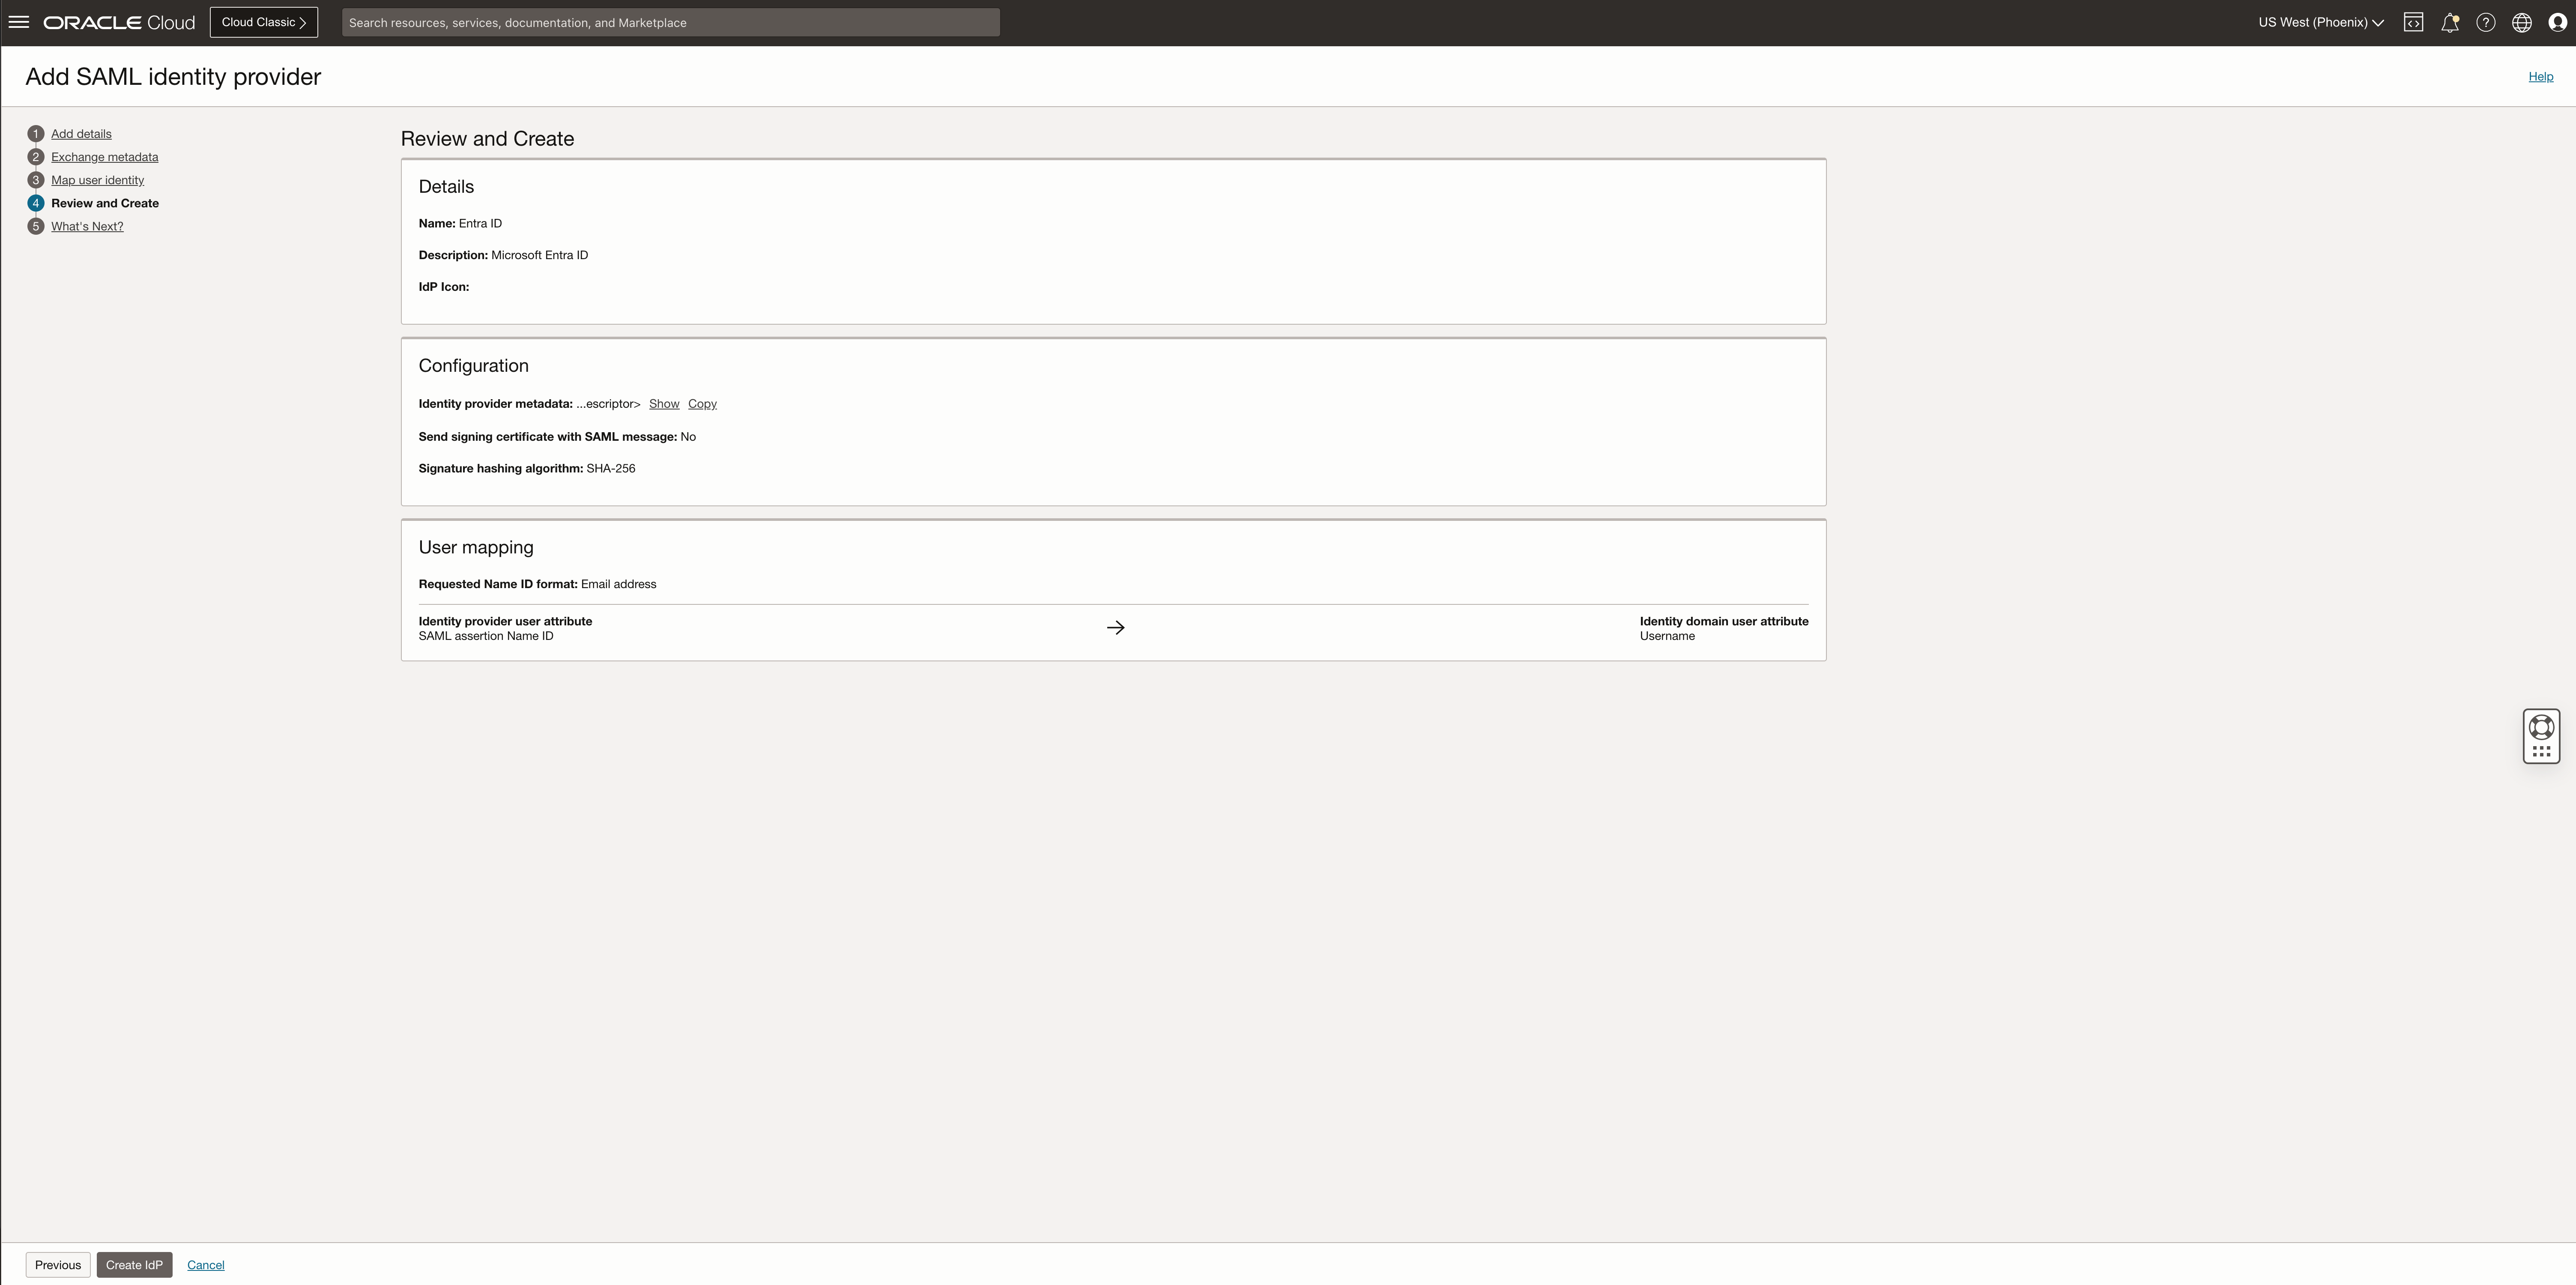Switch to Cloud Classic console
2576x1285 pixels.
pyautogui.click(x=264, y=22)
